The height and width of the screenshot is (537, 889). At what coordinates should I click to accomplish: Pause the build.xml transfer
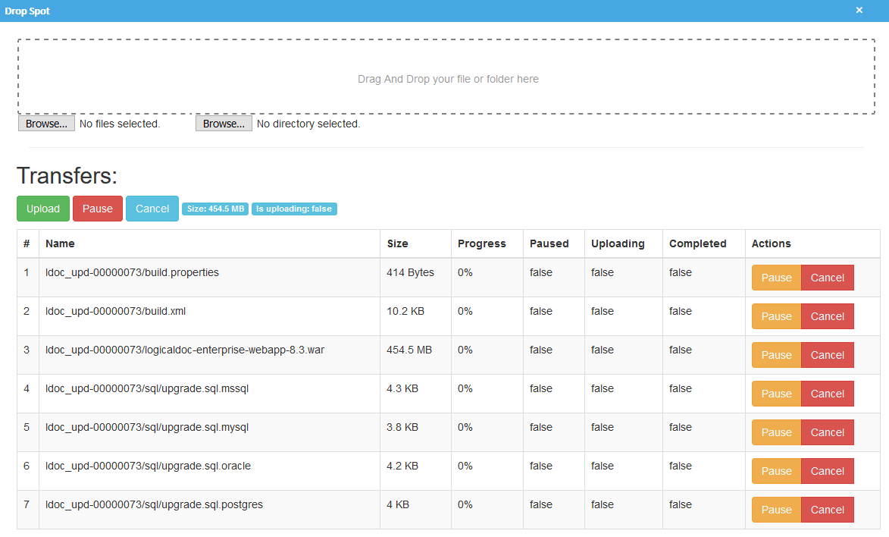pos(776,316)
